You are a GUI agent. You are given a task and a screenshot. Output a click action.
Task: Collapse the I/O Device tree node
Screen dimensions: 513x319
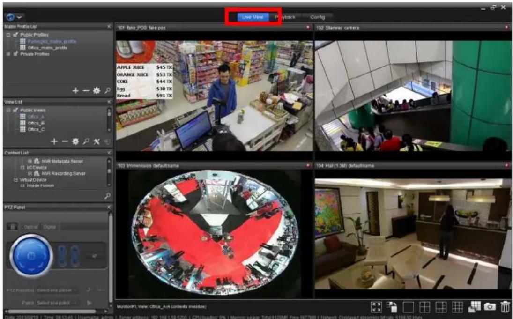click(22, 168)
